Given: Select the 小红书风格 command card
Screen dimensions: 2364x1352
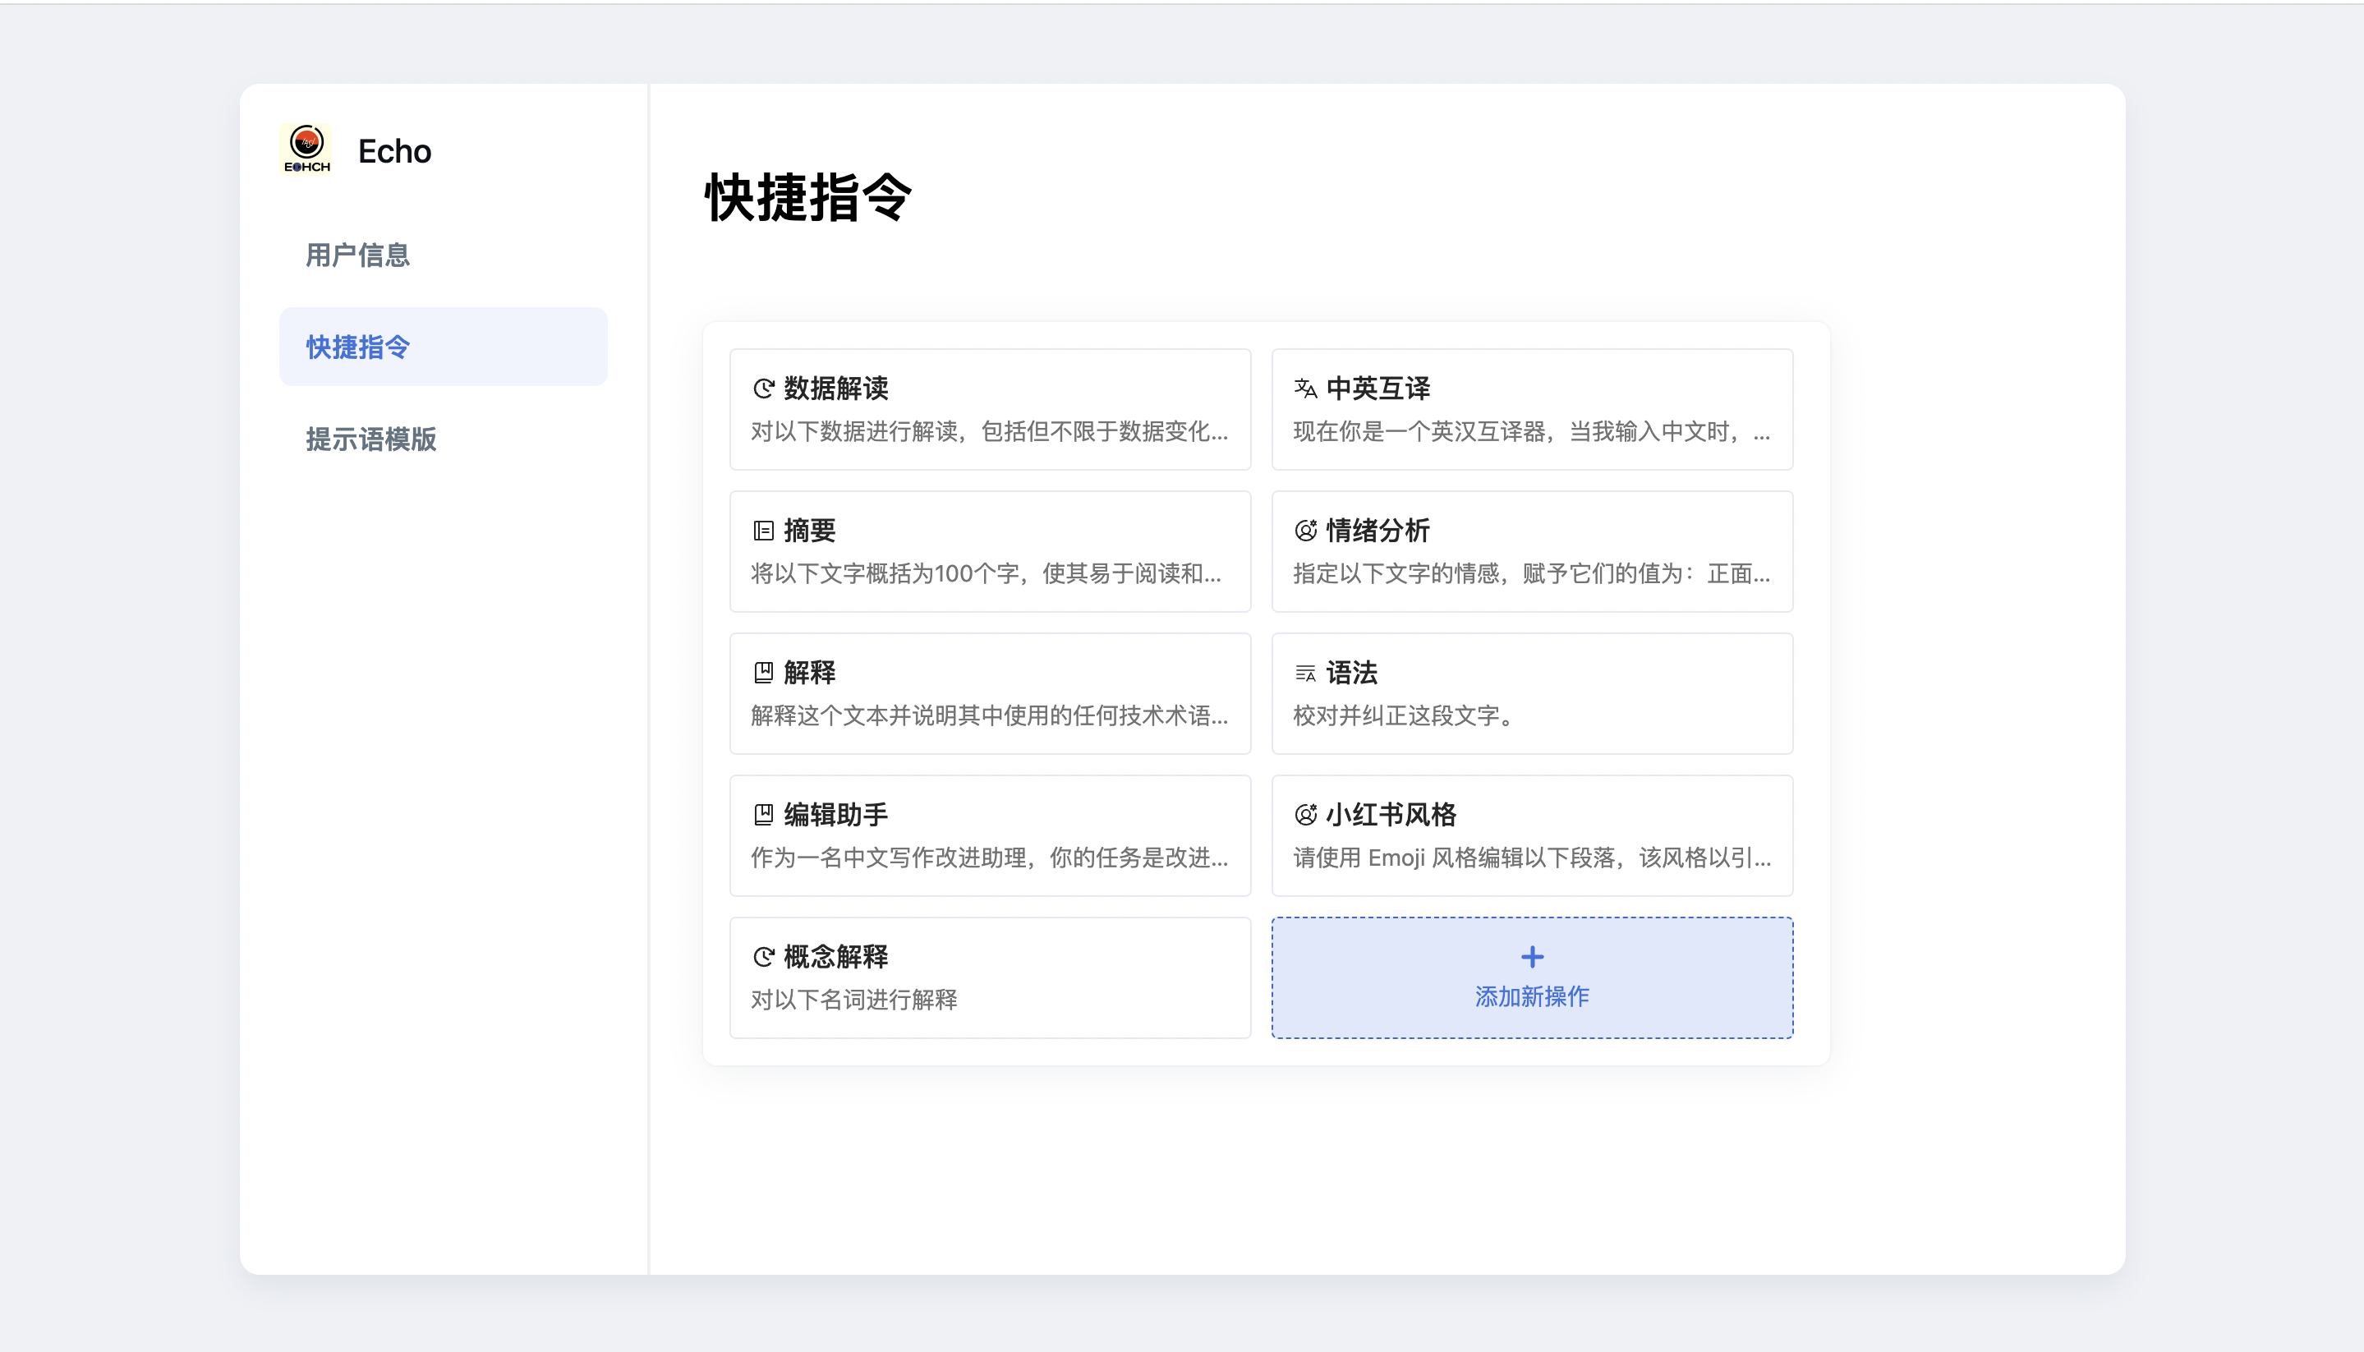Looking at the screenshot, I should coord(1532,835).
